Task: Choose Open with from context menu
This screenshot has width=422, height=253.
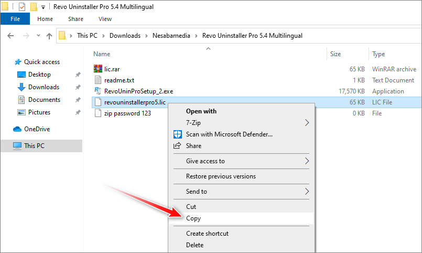Action: point(201,111)
